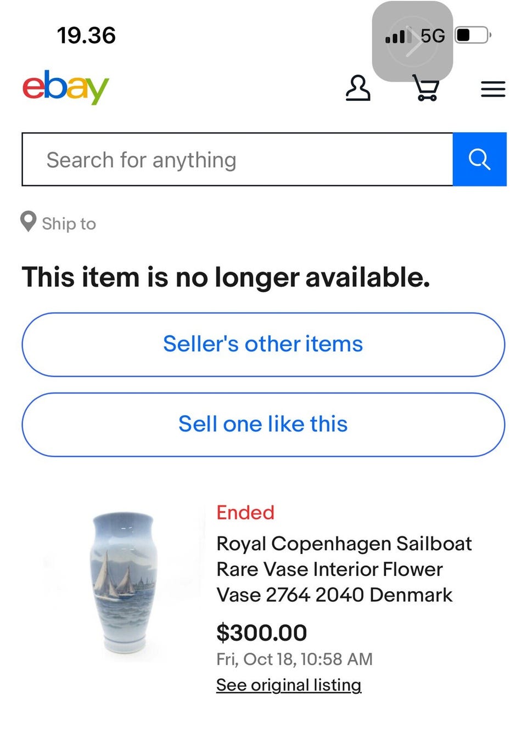Tap the battery indicator in status bar
The image size is (527, 746).
[472, 36]
